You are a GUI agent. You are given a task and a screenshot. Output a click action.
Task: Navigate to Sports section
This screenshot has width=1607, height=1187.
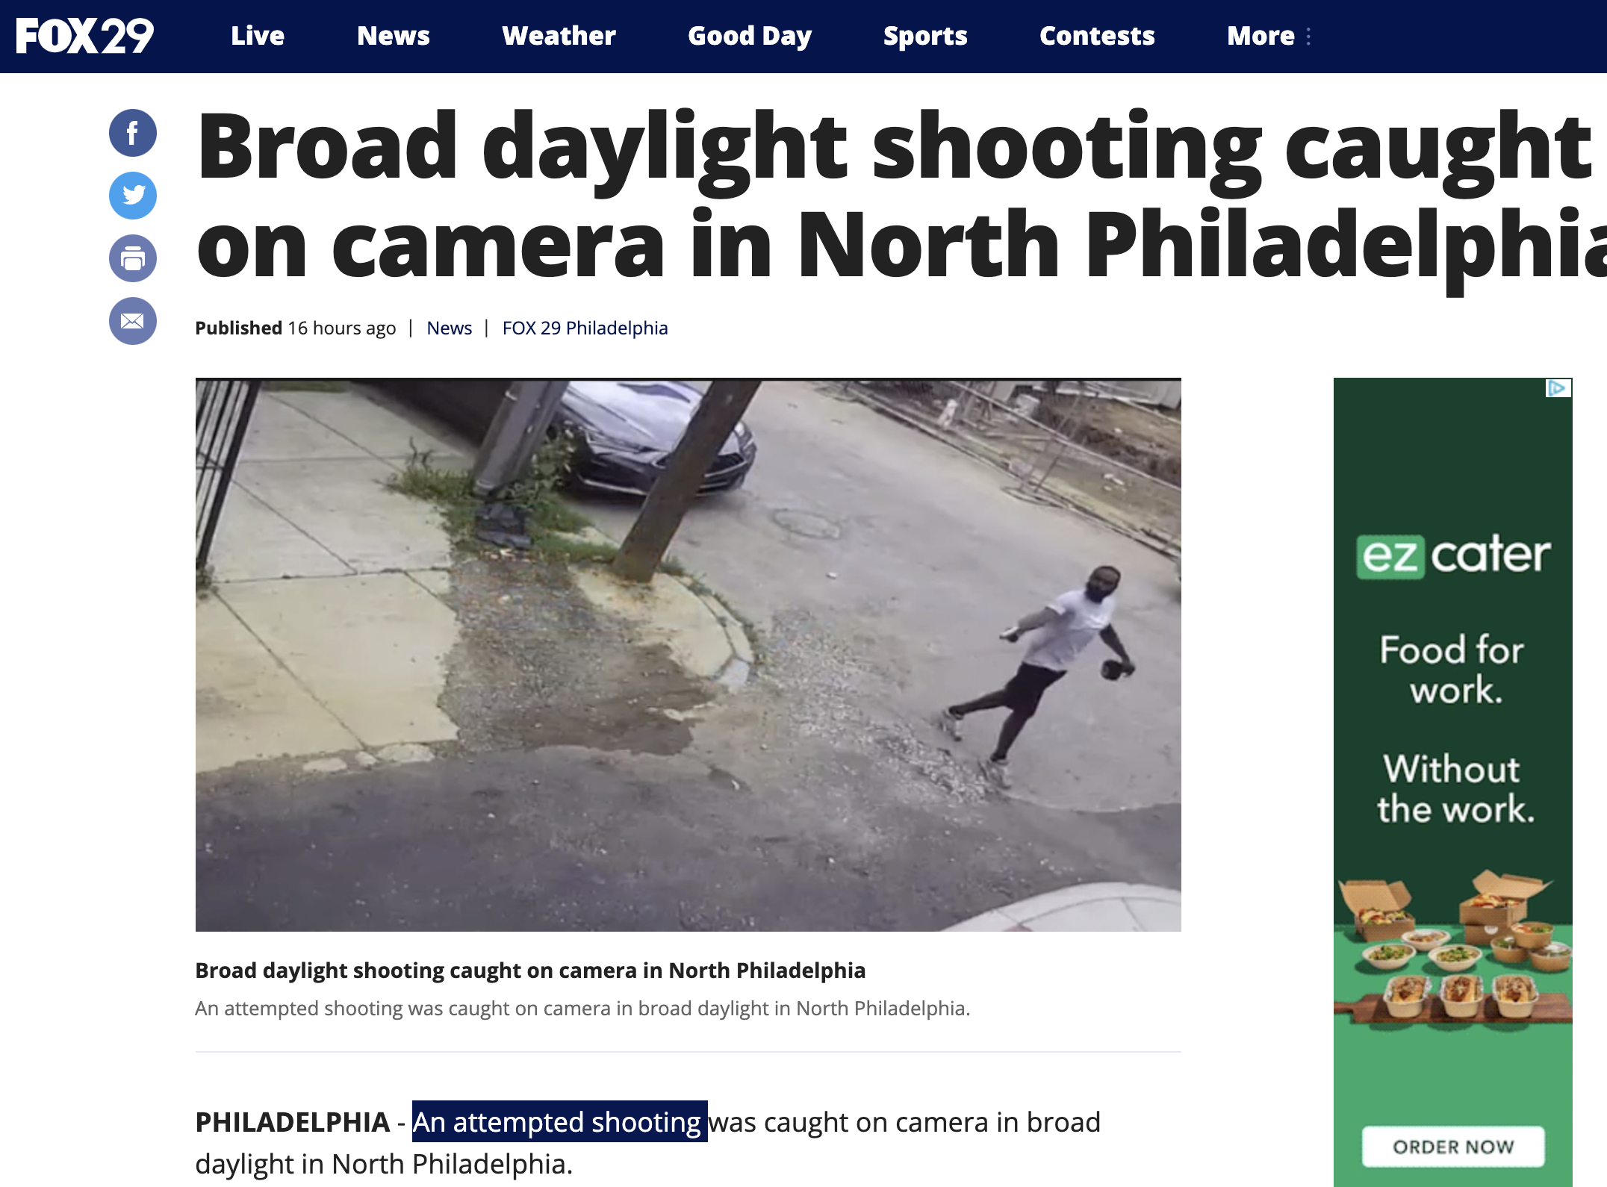click(x=925, y=36)
